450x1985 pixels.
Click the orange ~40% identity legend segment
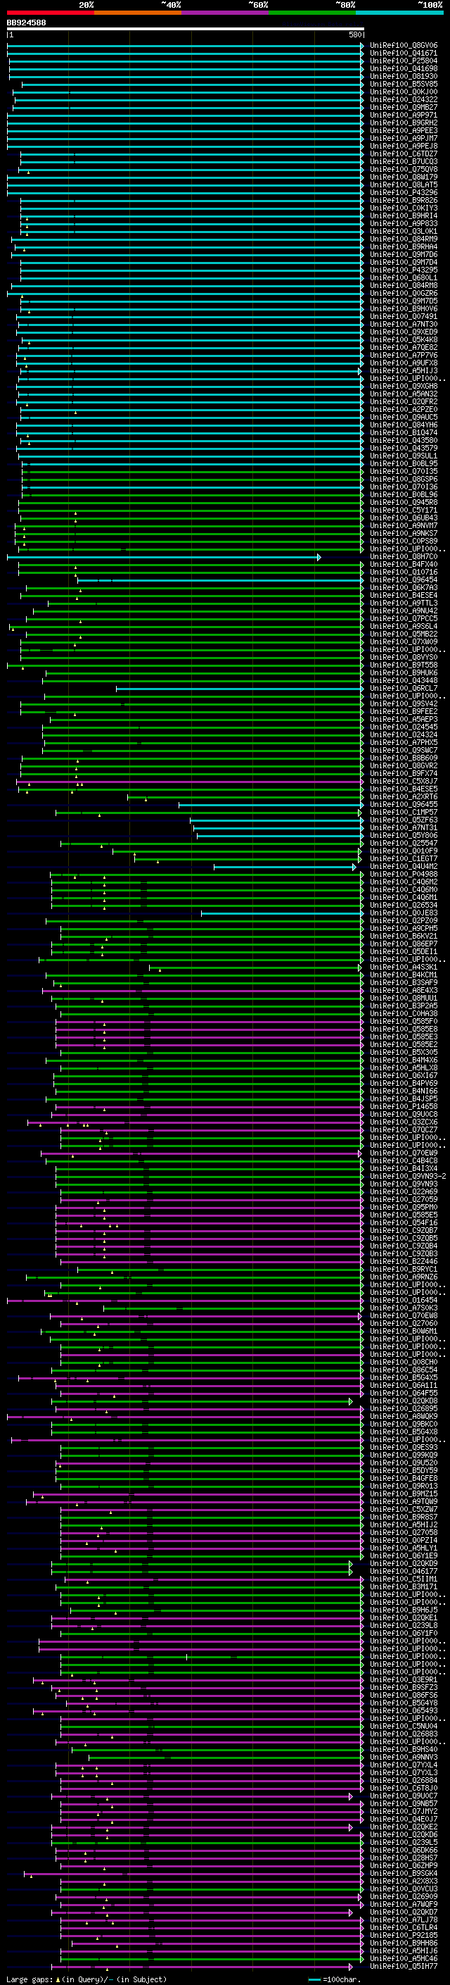(x=138, y=13)
